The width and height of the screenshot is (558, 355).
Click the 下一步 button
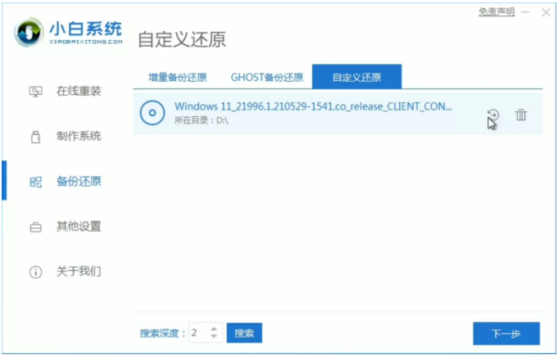(x=506, y=334)
